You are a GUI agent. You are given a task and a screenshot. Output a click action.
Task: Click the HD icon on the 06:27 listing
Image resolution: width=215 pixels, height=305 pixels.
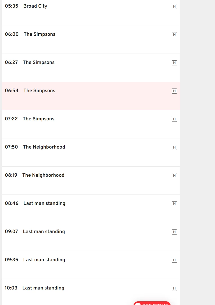(x=174, y=63)
